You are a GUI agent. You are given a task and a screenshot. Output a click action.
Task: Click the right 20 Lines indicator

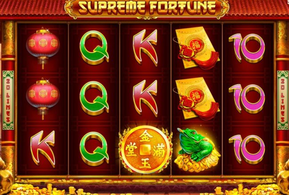[x=283, y=100]
